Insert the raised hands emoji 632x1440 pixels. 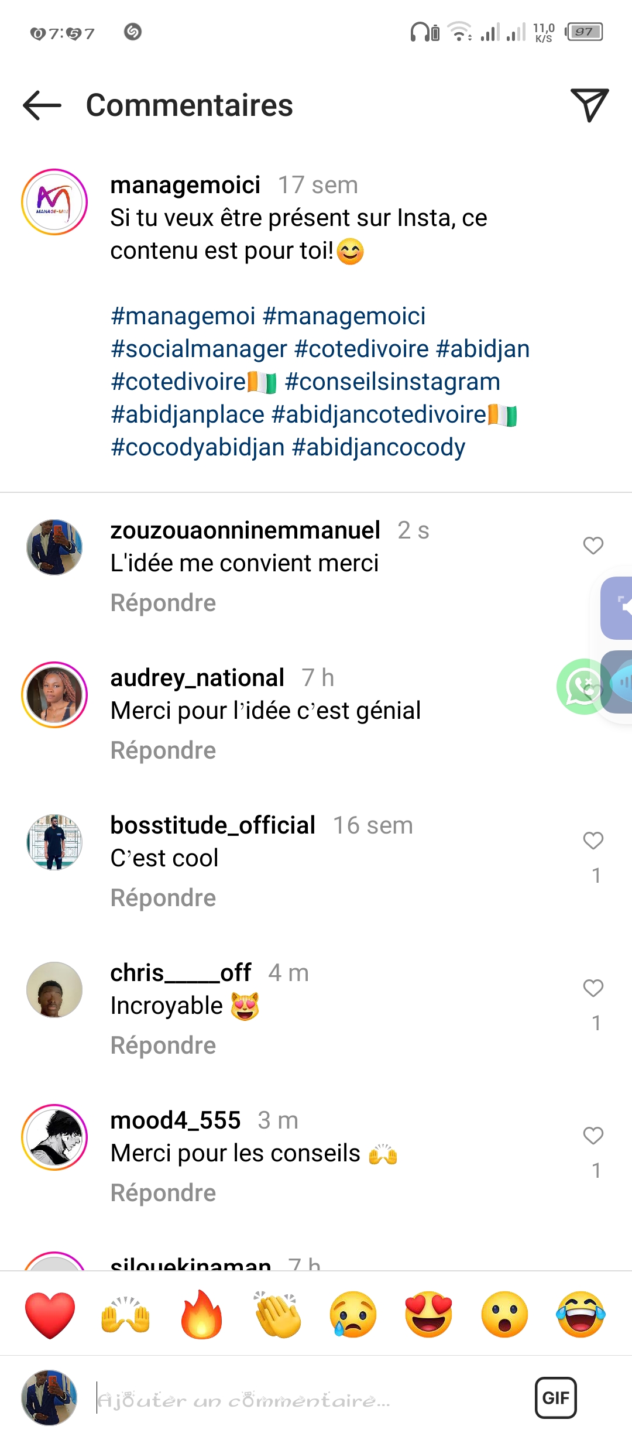tap(126, 1315)
